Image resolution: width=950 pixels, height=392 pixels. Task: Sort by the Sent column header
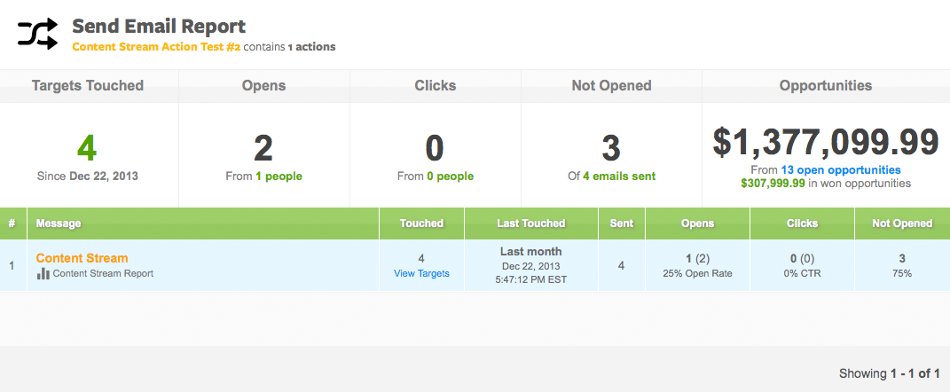(622, 223)
